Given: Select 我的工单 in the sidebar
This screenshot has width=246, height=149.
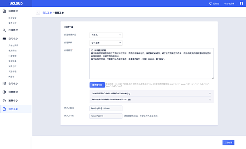Looking at the screenshot, I should pyautogui.click(x=13, y=109).
